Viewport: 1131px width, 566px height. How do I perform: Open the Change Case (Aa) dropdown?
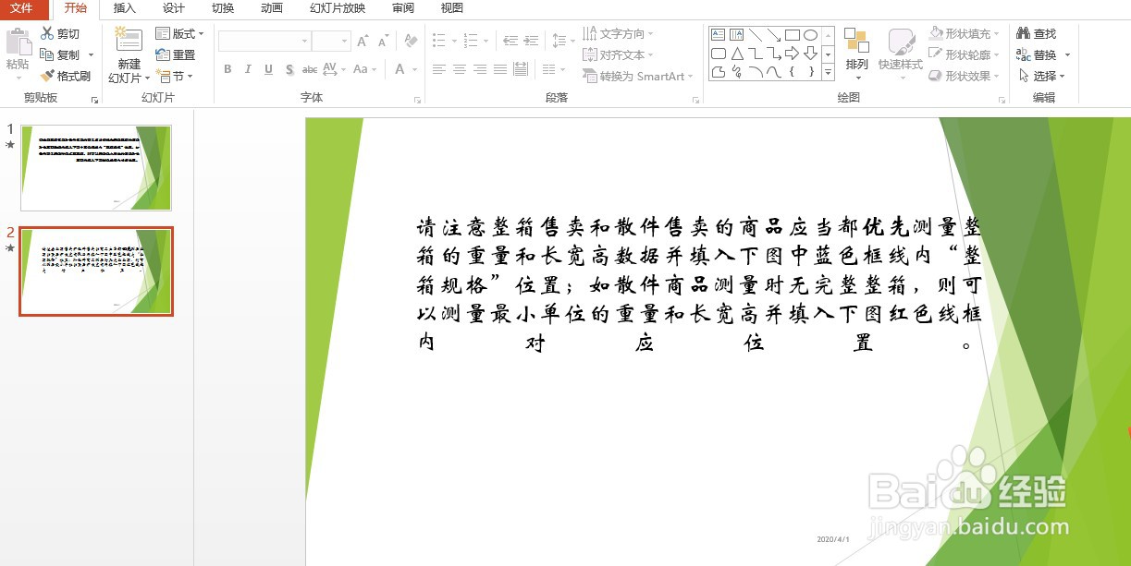[x=364, y=69]
